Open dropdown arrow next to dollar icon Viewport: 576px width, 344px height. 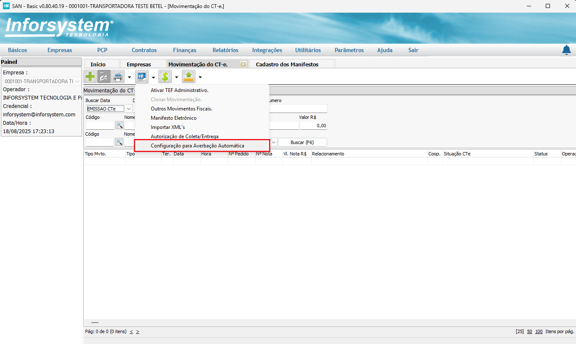click(x=176, y=77)
